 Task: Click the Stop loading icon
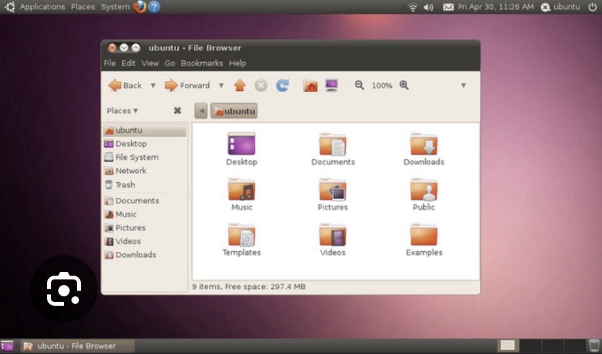[x=261, y=85]
